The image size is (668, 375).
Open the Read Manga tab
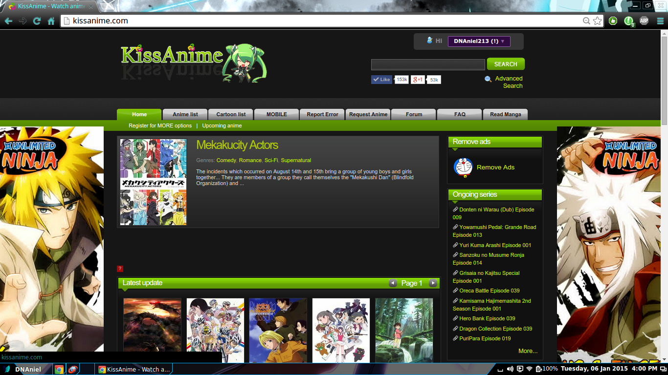pos(506,114)
